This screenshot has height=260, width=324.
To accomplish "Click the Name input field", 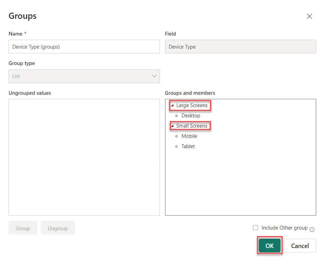I will click(x=84, y=47).
